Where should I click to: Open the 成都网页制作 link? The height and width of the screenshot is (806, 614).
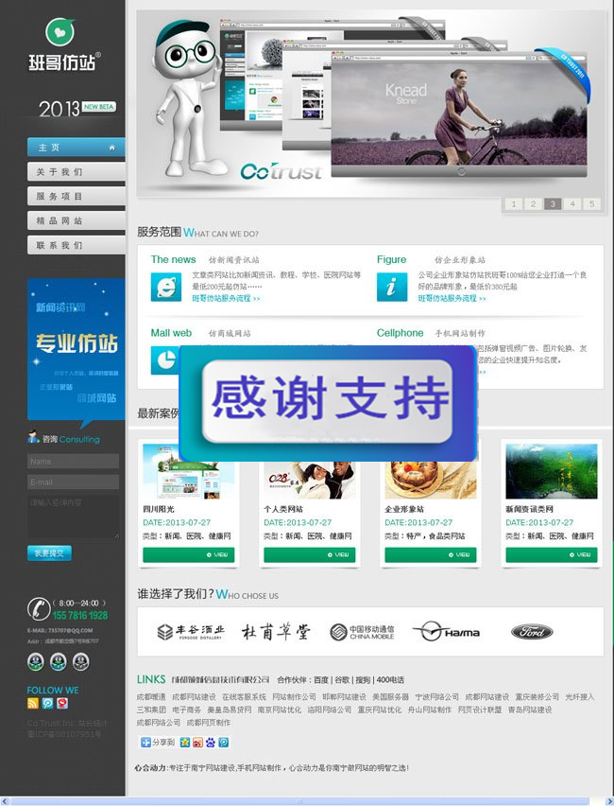209,723
